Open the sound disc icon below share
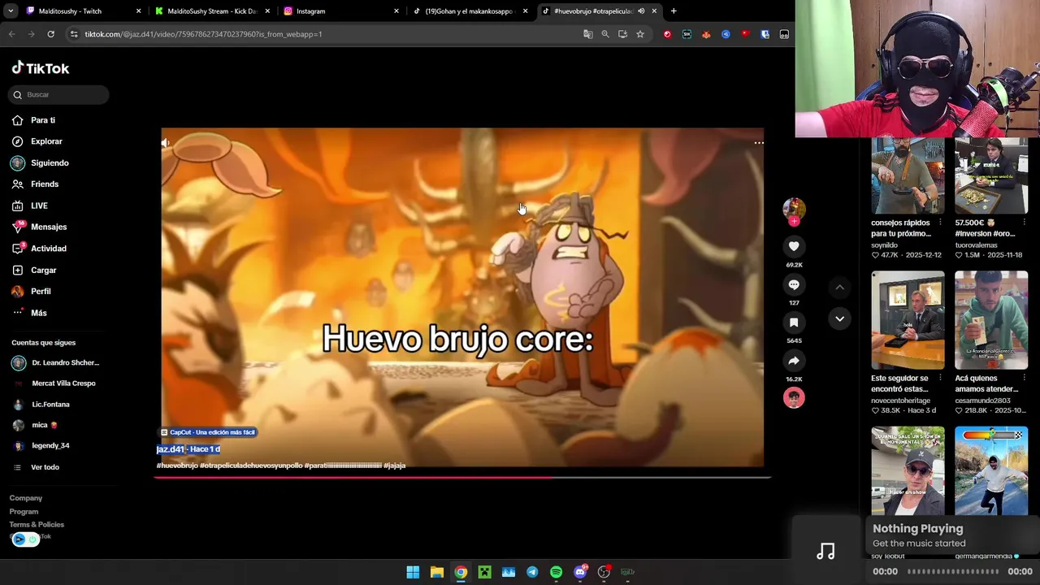Viewport: 1040px width, 585px height. pos(794,397)
